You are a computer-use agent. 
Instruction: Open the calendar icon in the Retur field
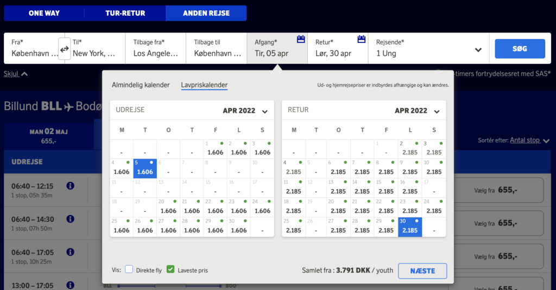(x=361, y=39)
